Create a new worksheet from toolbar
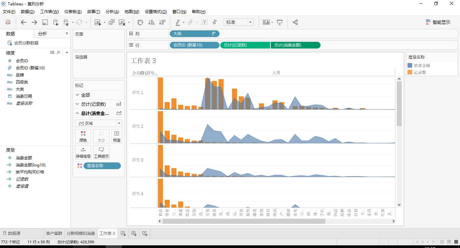Screen dimensions: 460x248 tap(98, 22)
